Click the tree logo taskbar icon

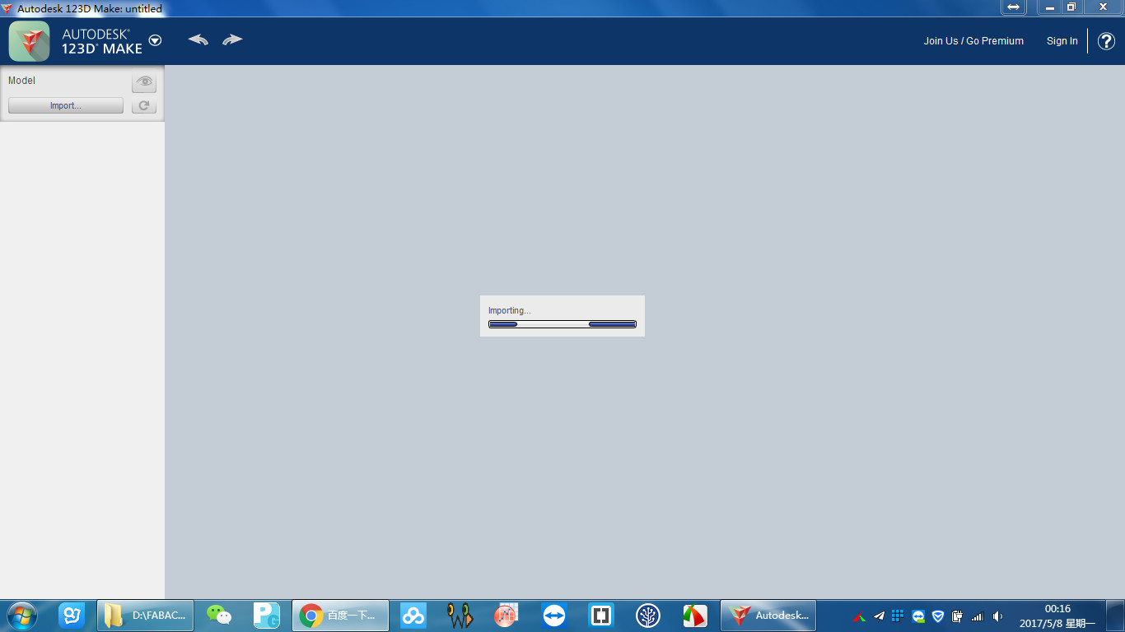coord(648,616)
